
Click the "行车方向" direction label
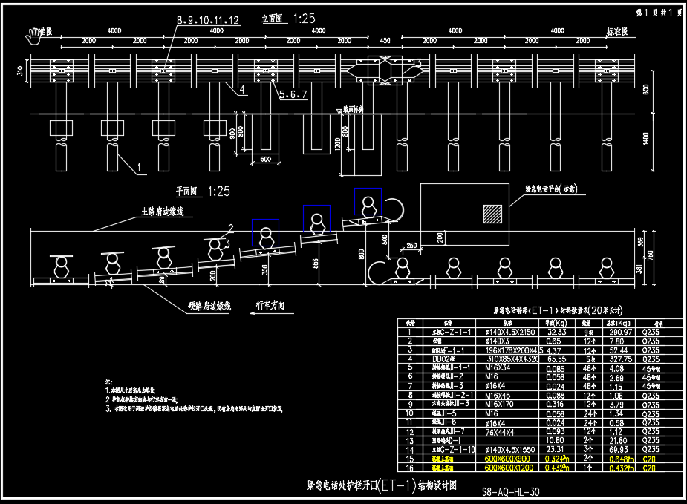point(270,305)
